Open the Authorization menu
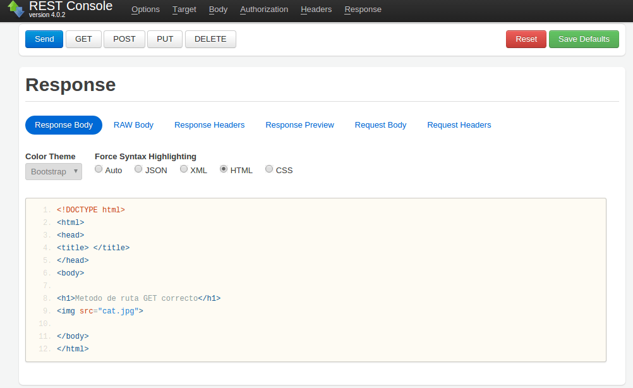Viewport: 633px width, 388px height. [x=263, y=9]
